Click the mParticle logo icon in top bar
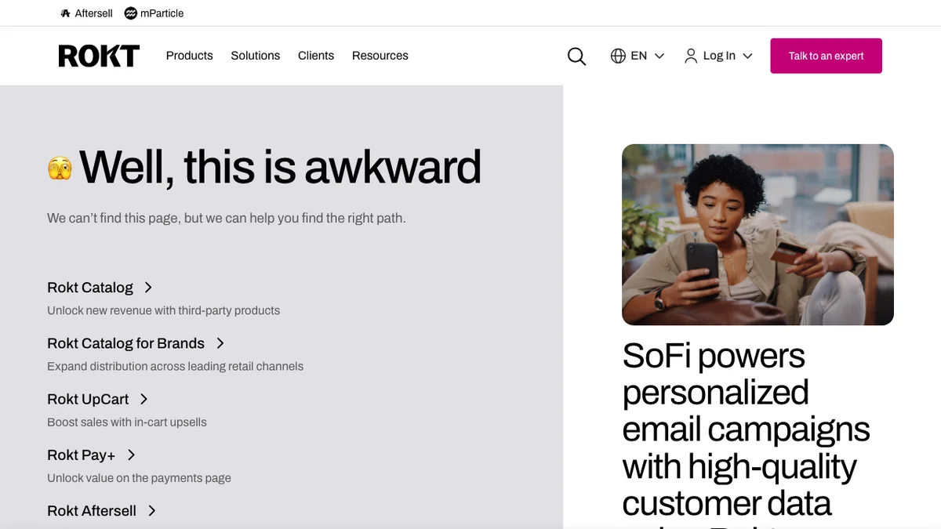The width and height of the screenshot is (941, 529). point(131,13)
